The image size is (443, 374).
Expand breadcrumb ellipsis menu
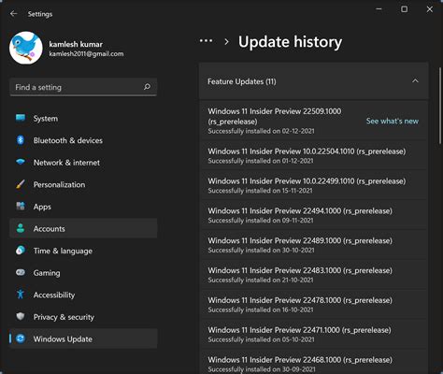click(206, 41)
